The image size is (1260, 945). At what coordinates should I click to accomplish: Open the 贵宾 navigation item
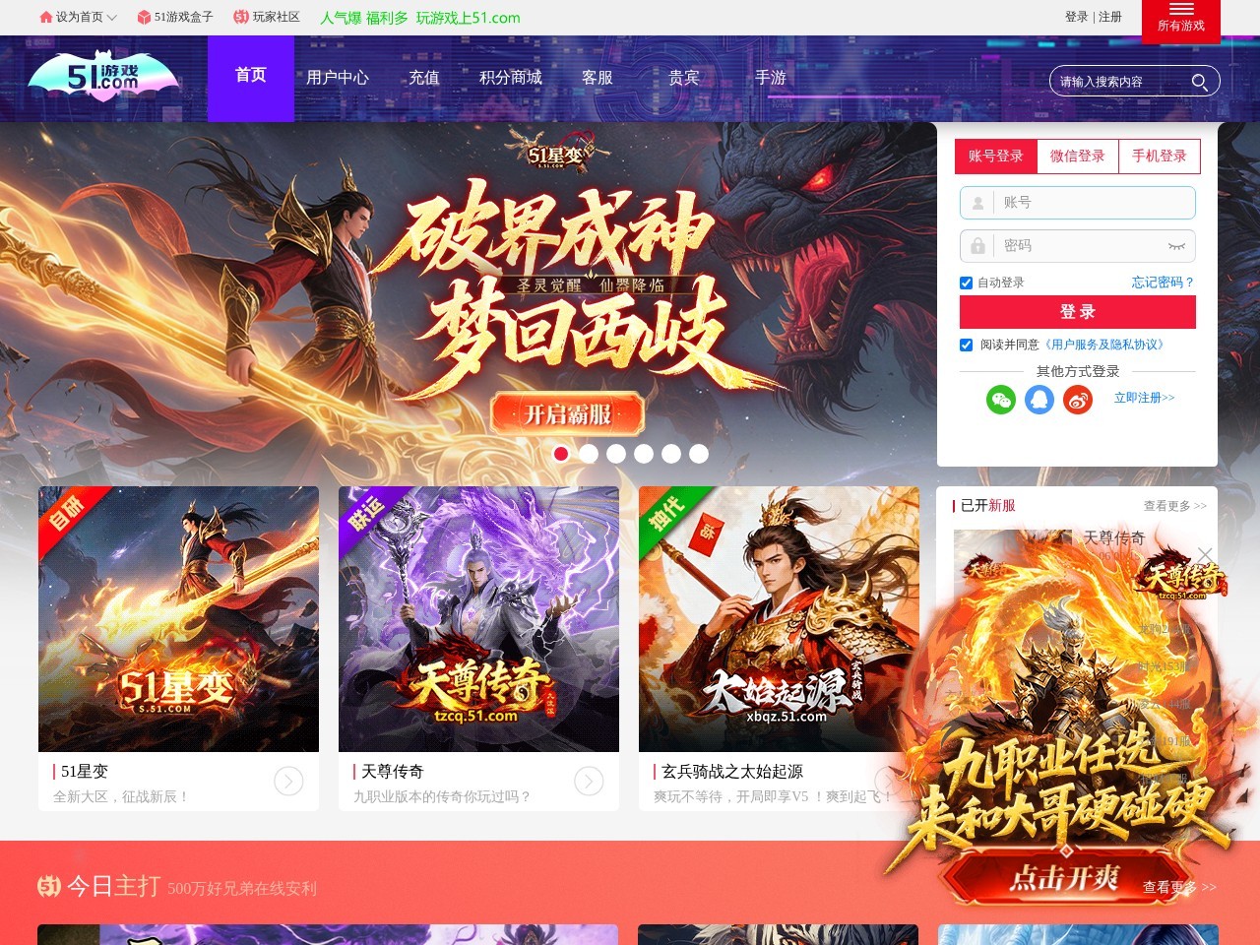684,78
